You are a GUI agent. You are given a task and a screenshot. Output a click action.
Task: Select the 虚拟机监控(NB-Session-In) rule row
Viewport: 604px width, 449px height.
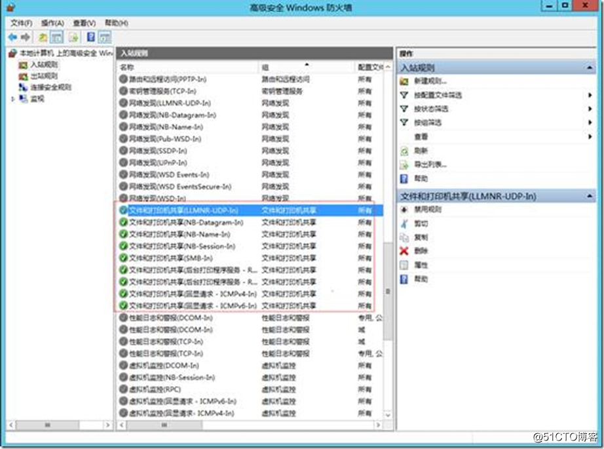(x=250, y=378)
